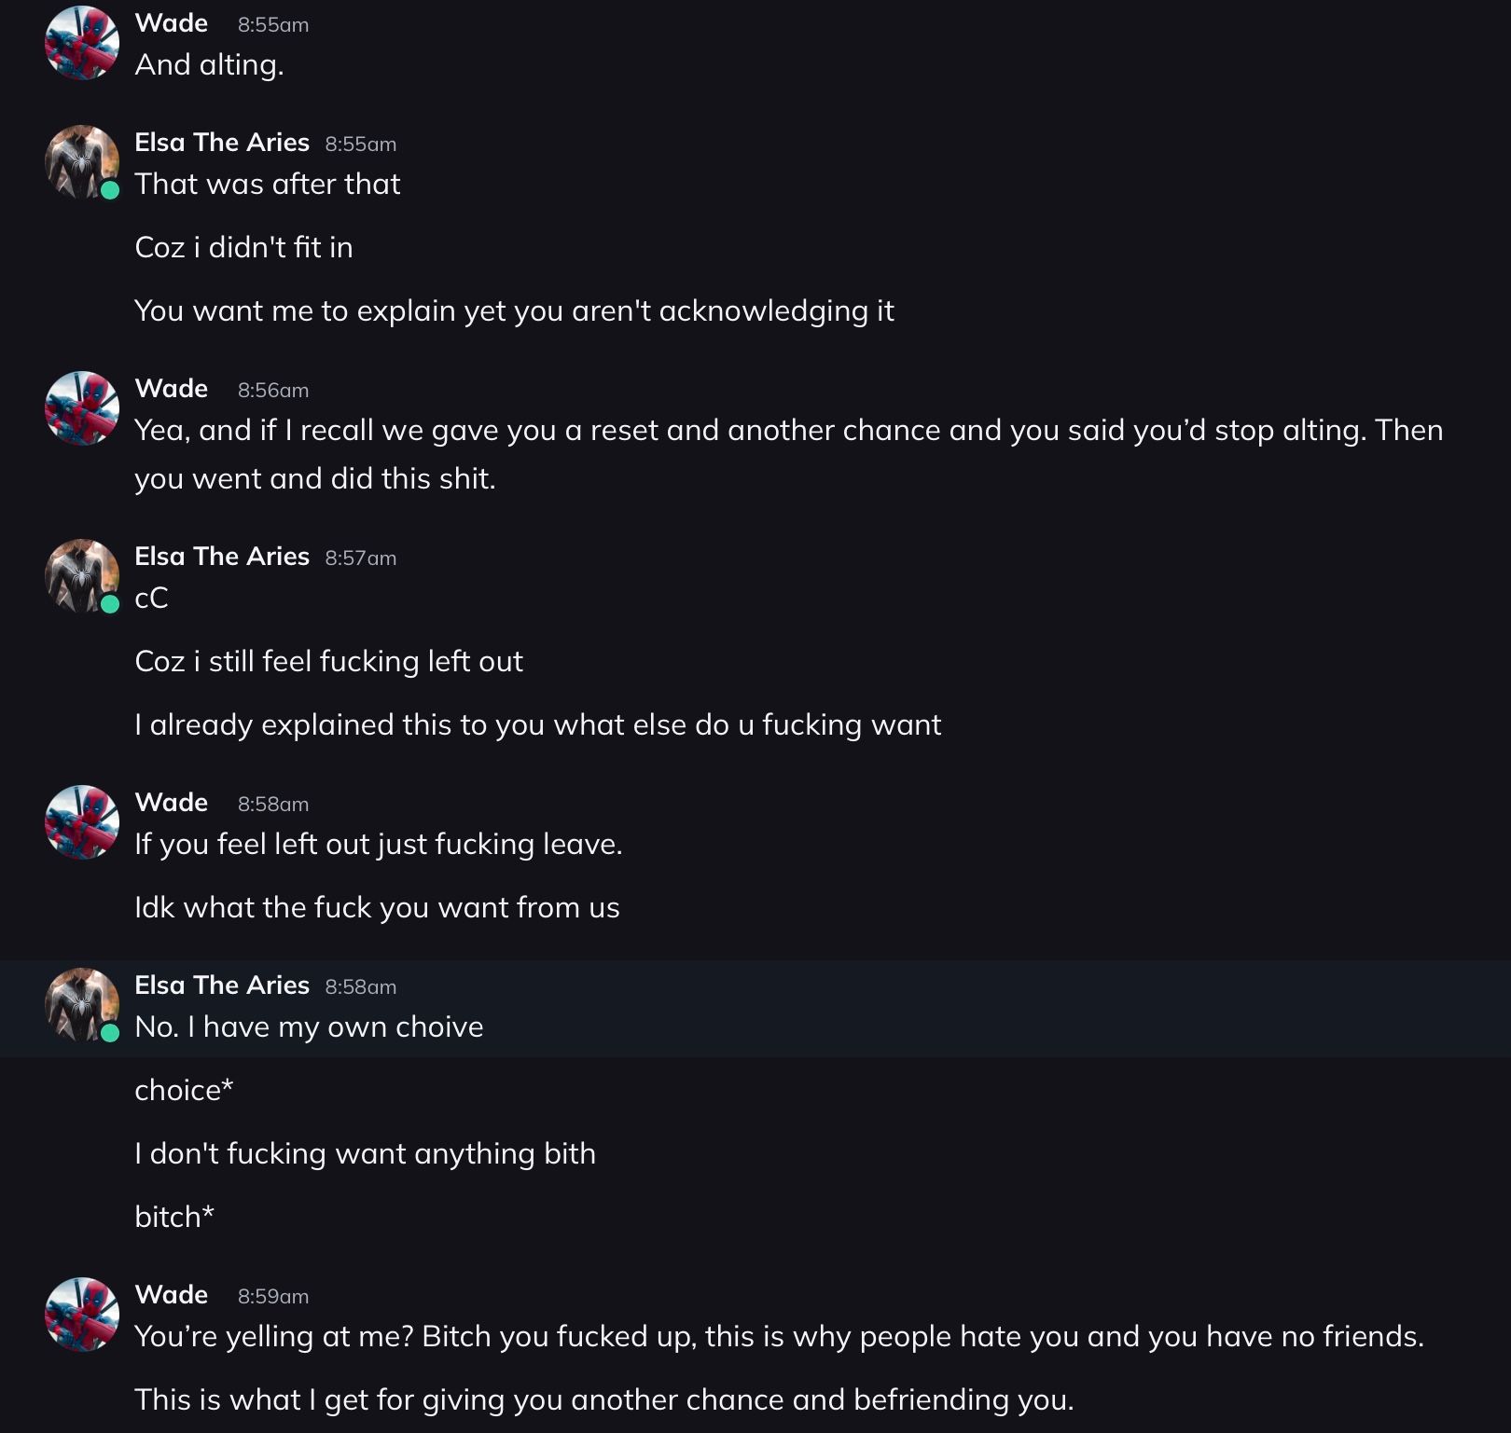This screenshot has width=1511, height=1433.
Task: Click Wade's avatar on the 8:58am message
Action: coord(82,822)
